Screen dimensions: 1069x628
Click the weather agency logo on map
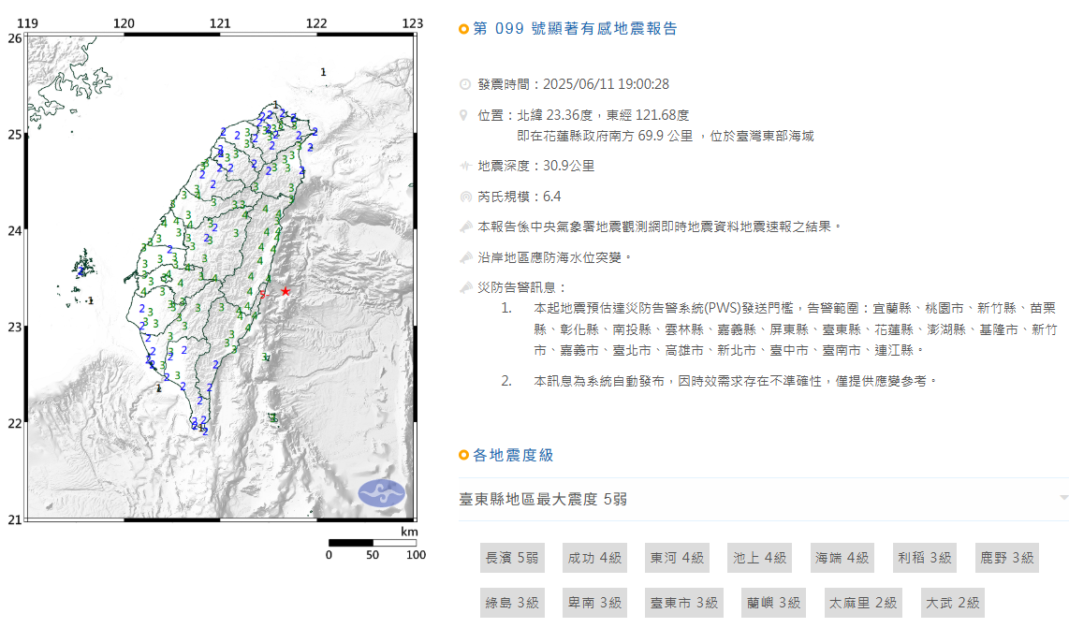point(382,492)
